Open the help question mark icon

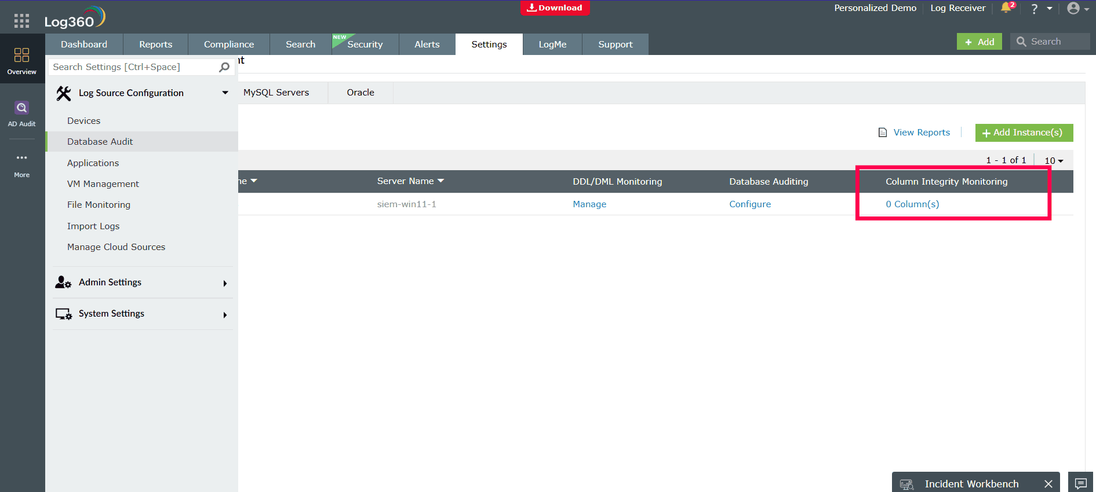(1034, 9)
